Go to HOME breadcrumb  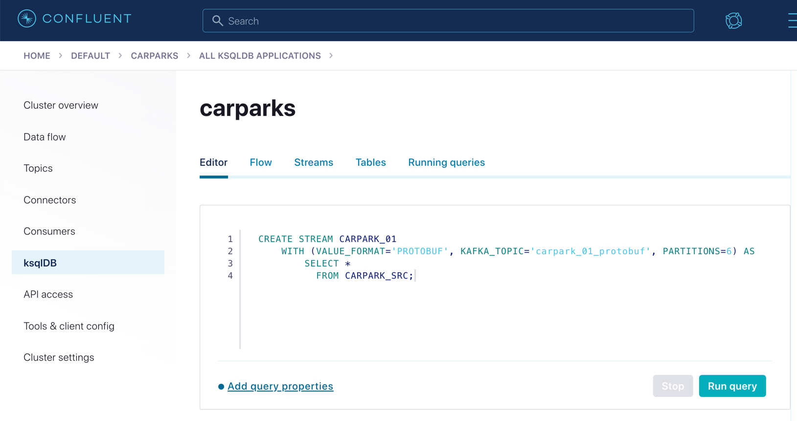[x=37, y=56]
